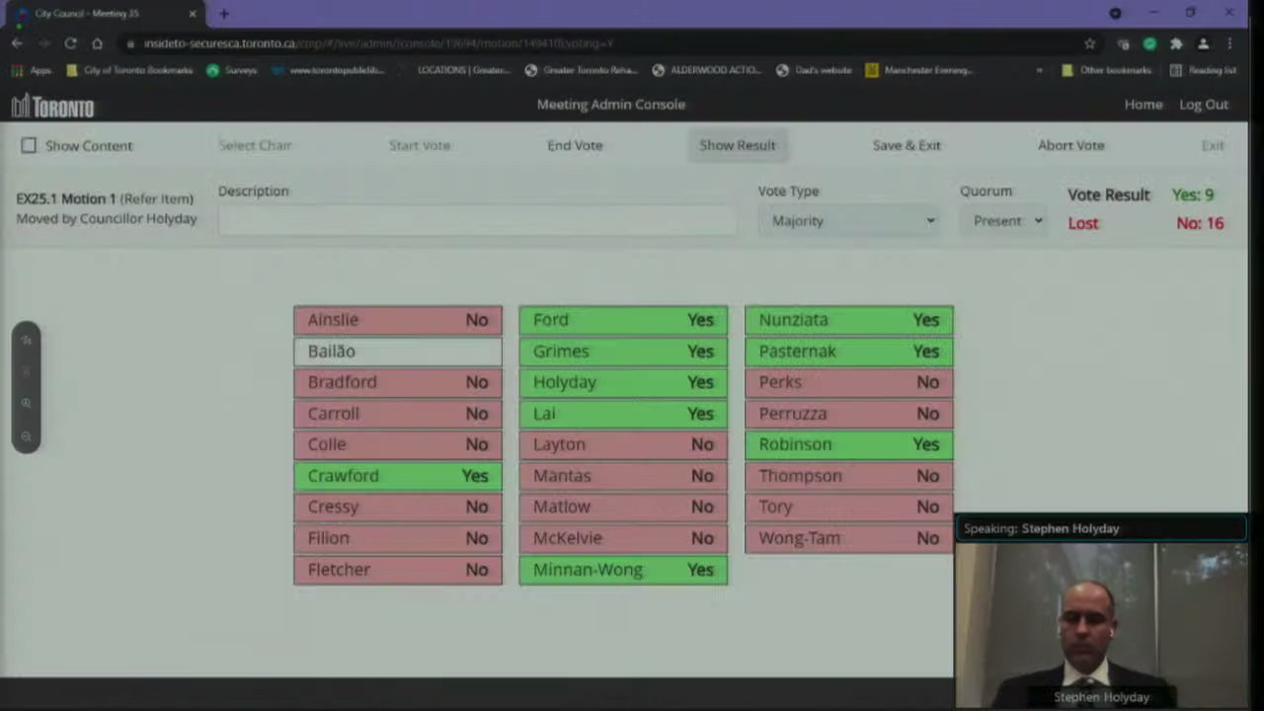This screenshot has height=711, width=1264.
Task: Click the green circular extension icon
Action: 1149,43
